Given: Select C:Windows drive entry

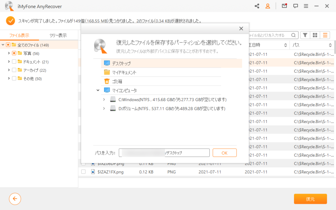Looking at the screenshot, I should pyautogui.click(x=168, y=100).
